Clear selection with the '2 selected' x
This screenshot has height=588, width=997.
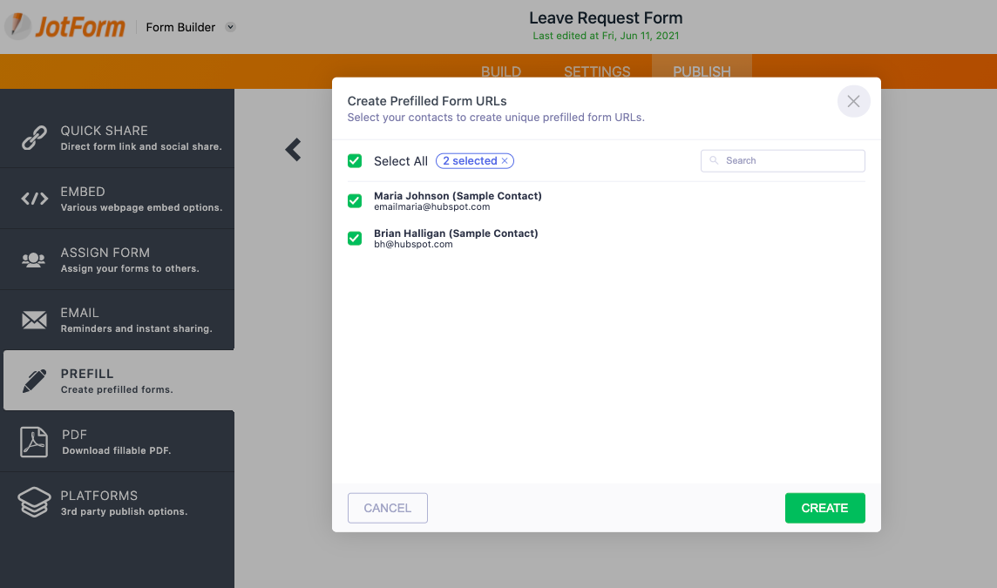(505, 161)
